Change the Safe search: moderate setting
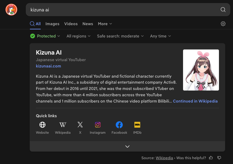 coord(120,36)
